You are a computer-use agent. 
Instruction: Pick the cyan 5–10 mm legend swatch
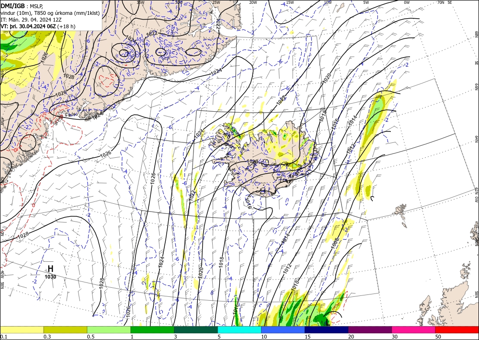click(x=239, y=329)
